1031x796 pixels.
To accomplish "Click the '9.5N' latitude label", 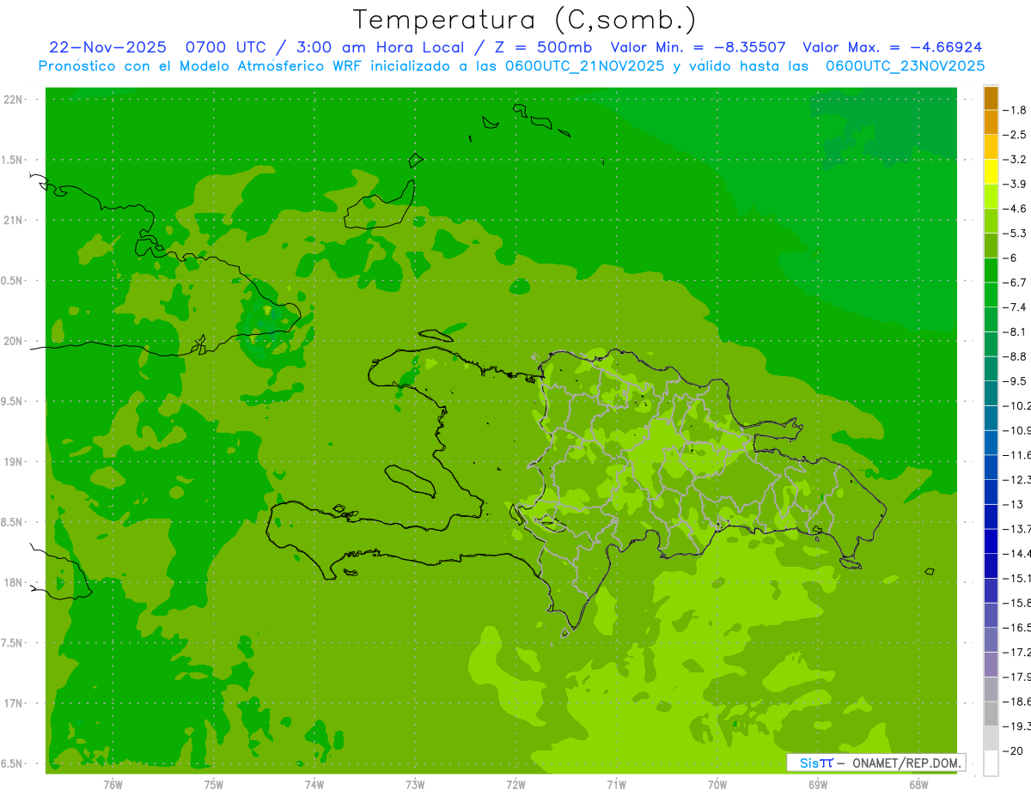I will [11, 402].
